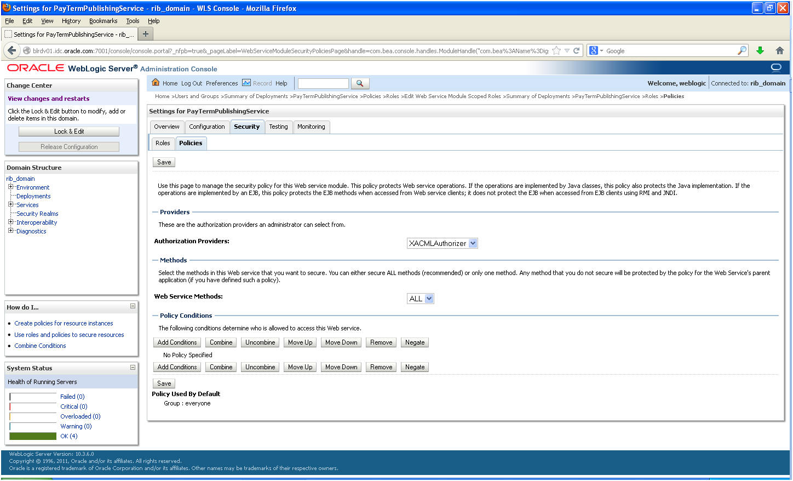Click the top Save button

point(164,162)
